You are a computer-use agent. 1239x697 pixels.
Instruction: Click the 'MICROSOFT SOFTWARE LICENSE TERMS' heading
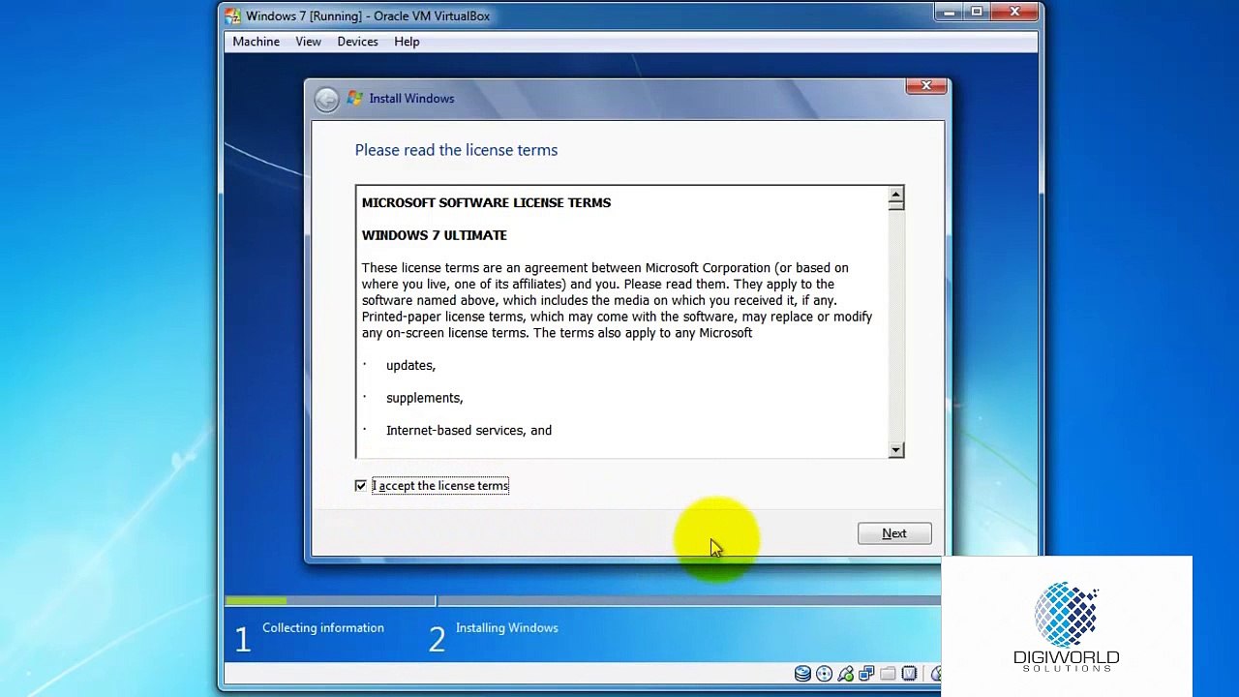tap(486, 202)
